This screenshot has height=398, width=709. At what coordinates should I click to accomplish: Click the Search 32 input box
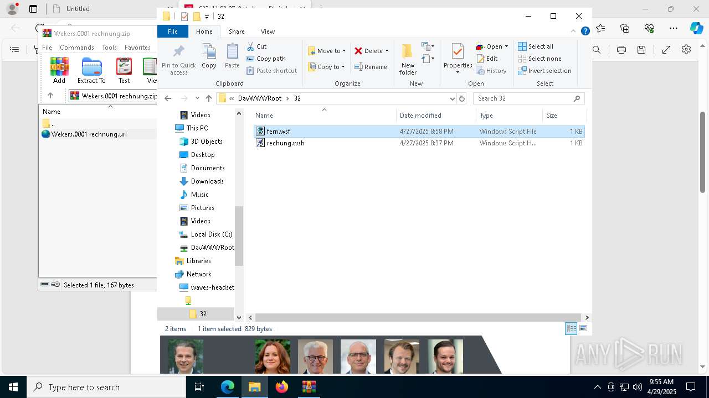coord(528,98)
